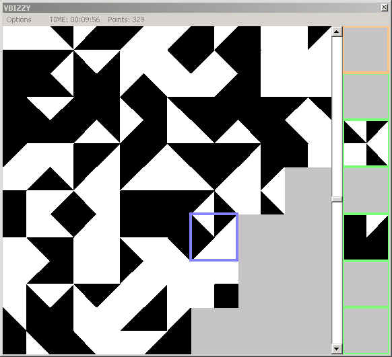Viewport: 392px width, 357px height.
Task: Choose the empty tray slot under the orange slot
Action: tap(366, 96)
